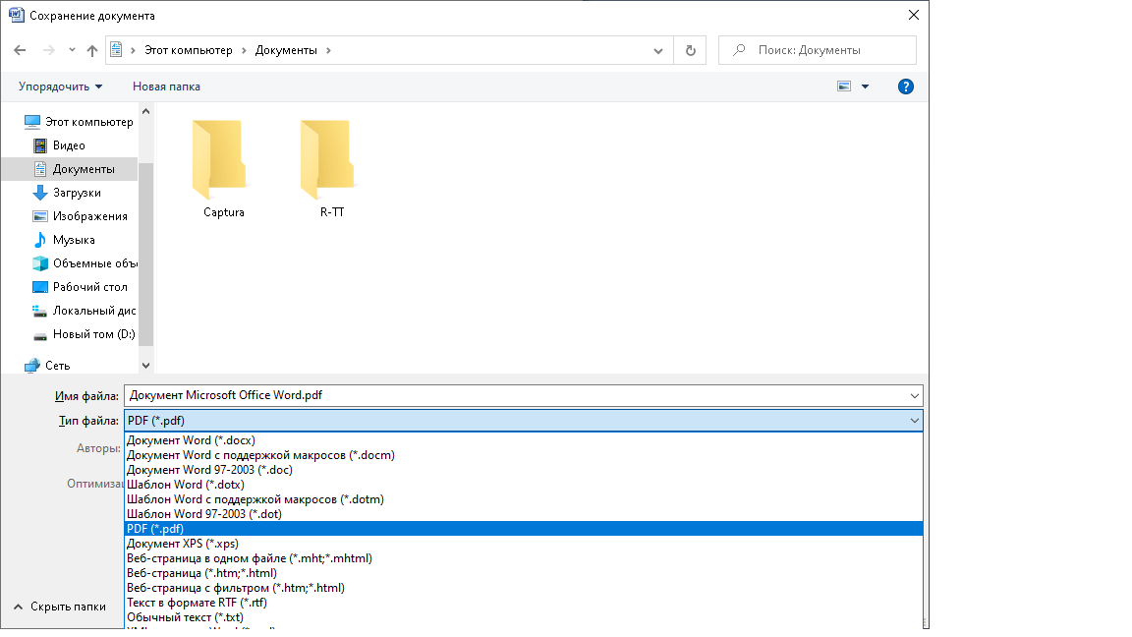Open Изображения in the navigation pane
The height and width of the screenshot is (637, 1132).
(x=81, y=216)
